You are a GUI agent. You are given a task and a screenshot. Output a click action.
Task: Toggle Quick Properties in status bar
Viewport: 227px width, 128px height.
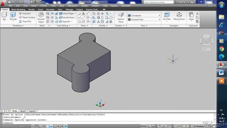[x=66, y=126]
